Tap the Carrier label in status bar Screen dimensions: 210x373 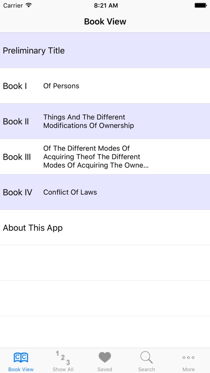tap(13, 5)
